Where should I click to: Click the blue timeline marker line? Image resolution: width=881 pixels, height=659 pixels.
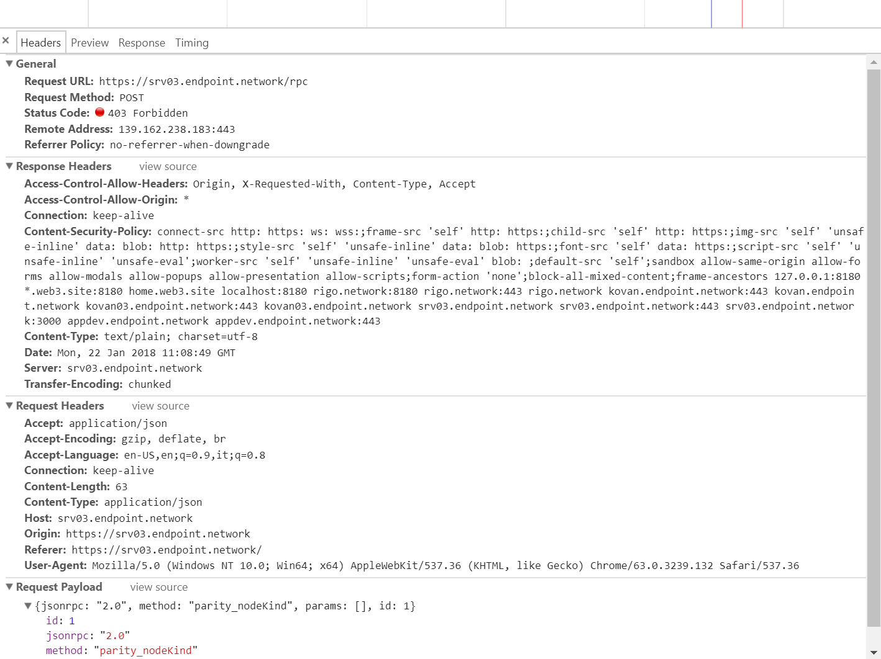point(711,14)
